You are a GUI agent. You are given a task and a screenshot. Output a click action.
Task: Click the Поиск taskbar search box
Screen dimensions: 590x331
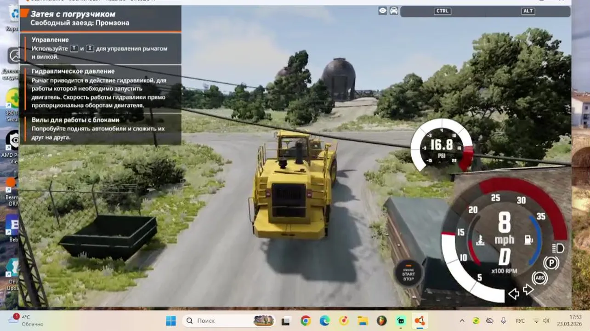click(x=228, y=320)
